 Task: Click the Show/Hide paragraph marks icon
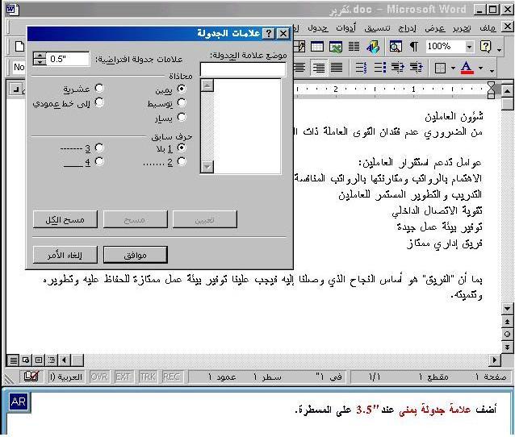pyautogui.click(x=413, y=48)
